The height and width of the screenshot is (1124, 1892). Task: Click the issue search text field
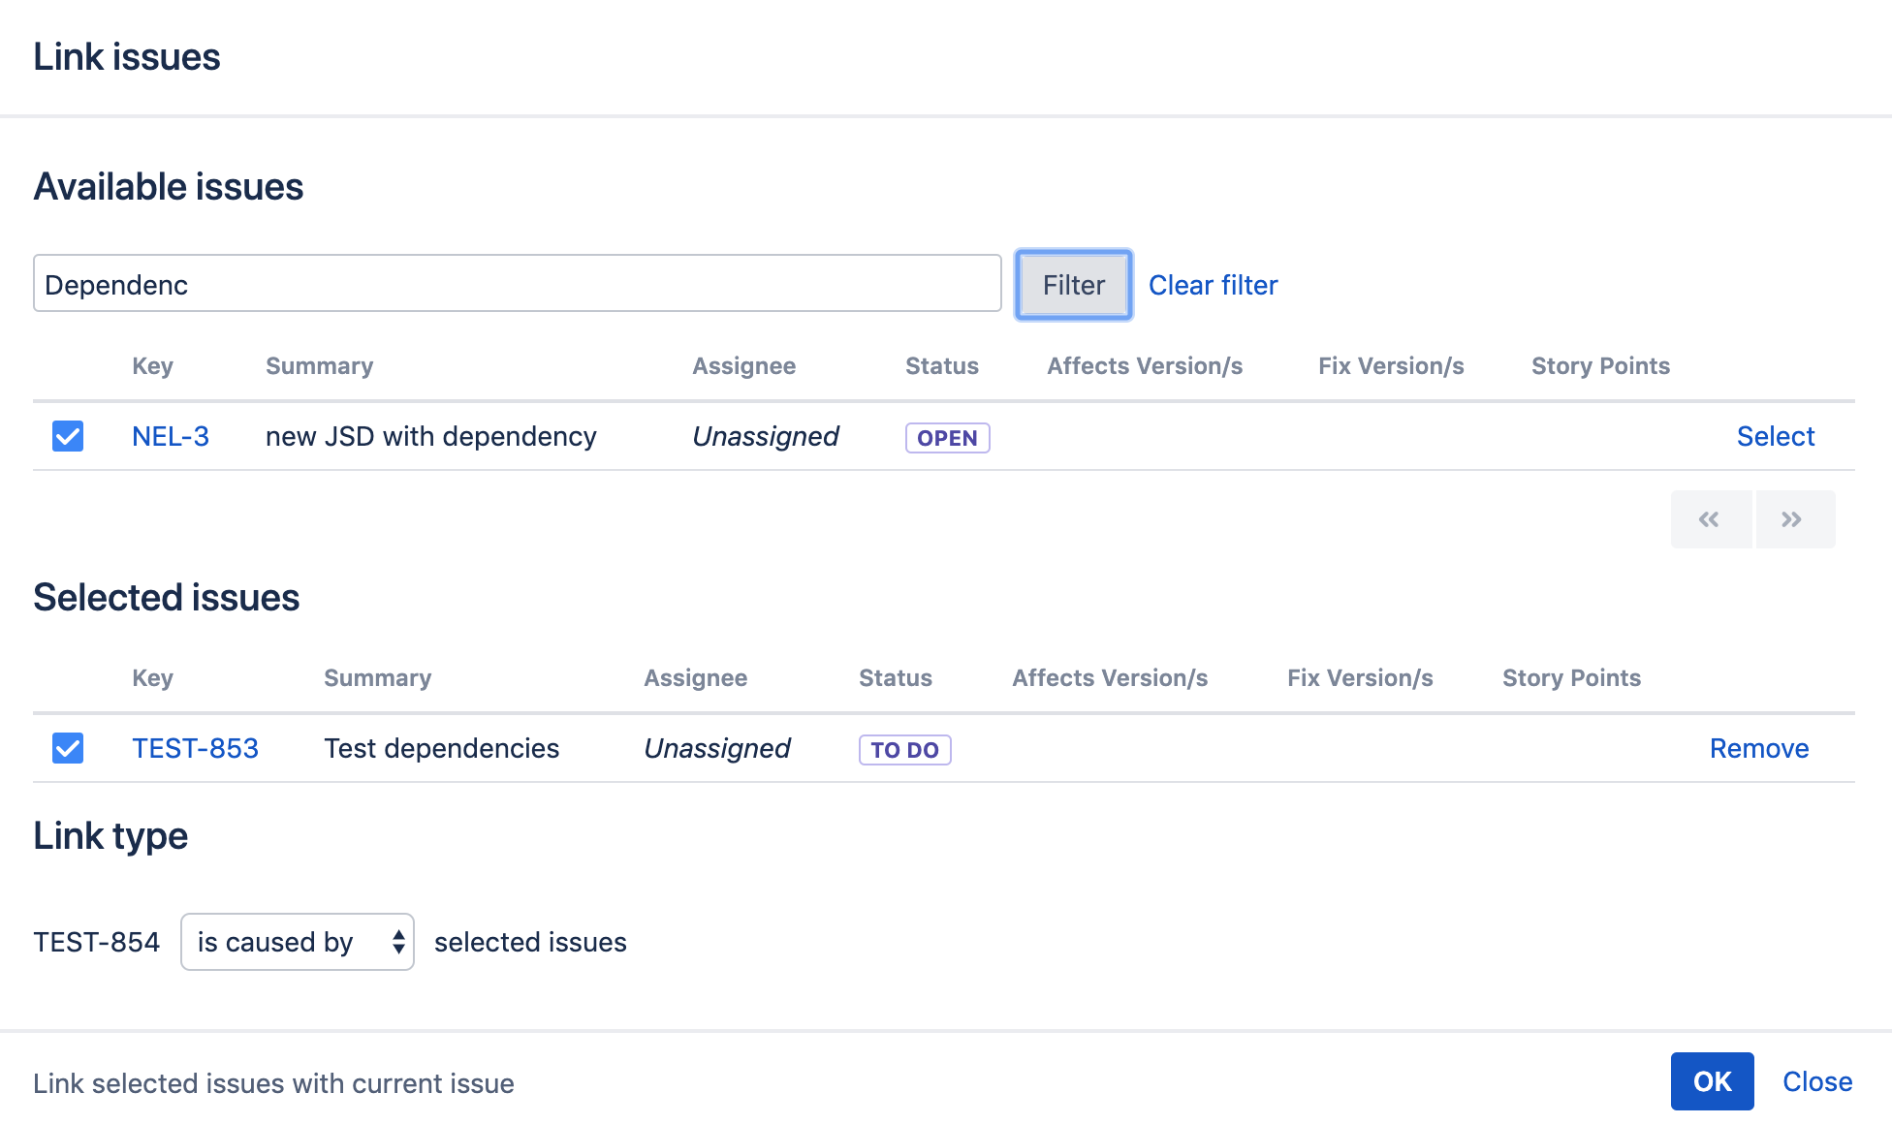517,284
